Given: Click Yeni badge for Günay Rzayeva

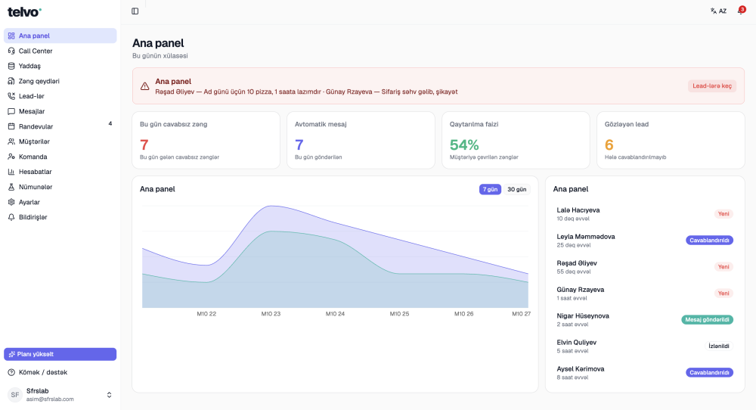Looking at the screenshot, I should coord(723,294).
